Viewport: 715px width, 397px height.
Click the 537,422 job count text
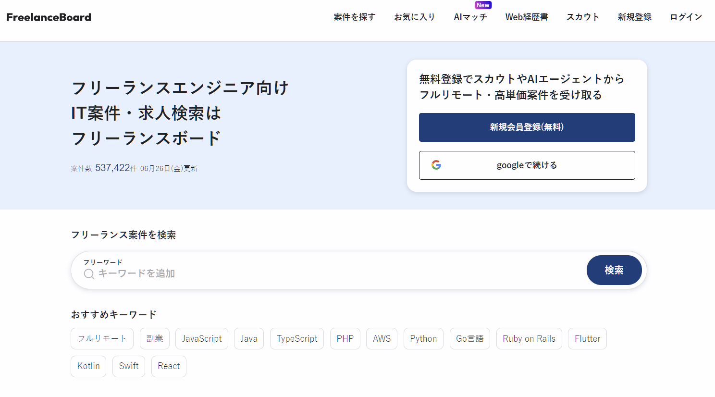pyautogui.click(x=113, y=168)
